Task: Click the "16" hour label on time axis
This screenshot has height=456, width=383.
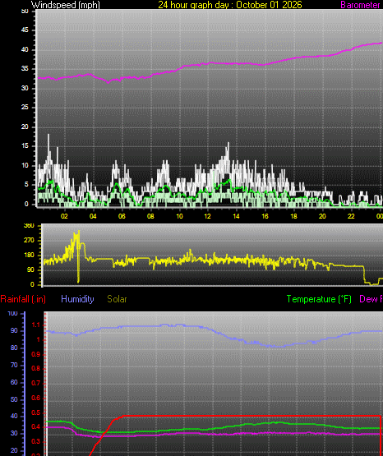Action: point(265,216)
